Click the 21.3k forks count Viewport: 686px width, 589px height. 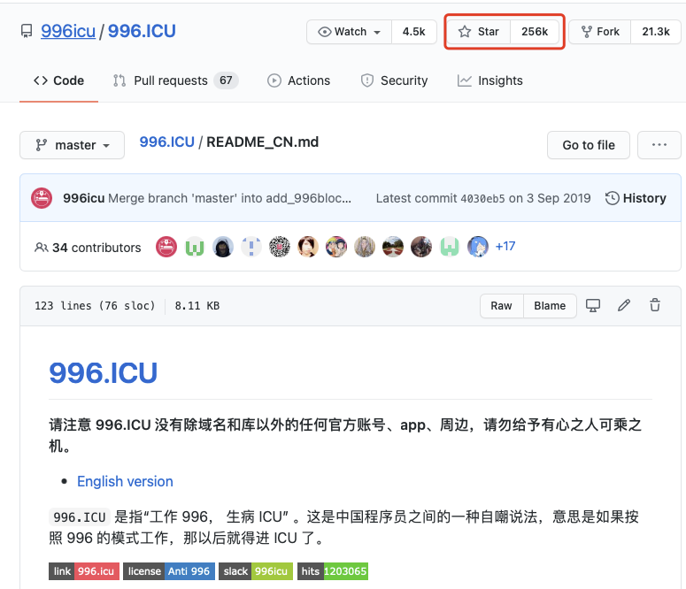[x=656, y=32]
